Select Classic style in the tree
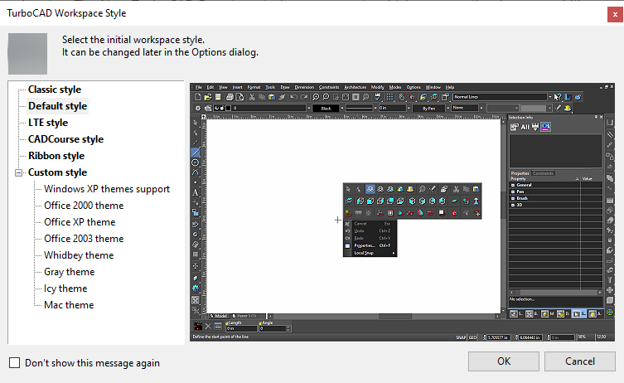The image size is (624, 383). [55, 90]
